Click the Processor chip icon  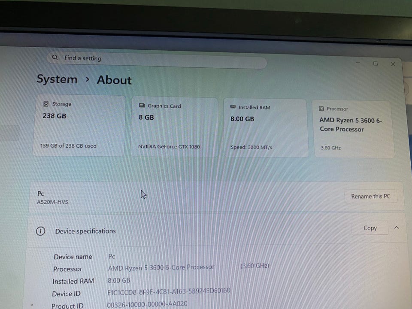point(321,109)
